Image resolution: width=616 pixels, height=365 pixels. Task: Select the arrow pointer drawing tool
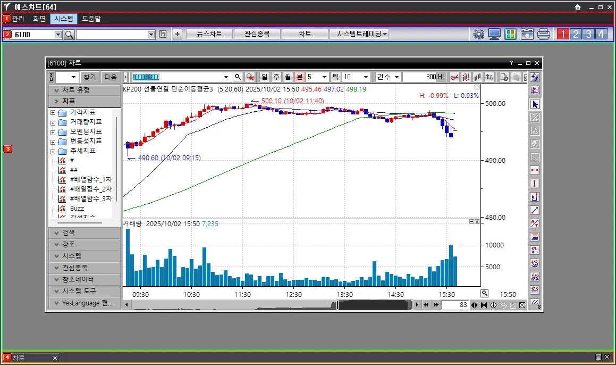[535, 104]
